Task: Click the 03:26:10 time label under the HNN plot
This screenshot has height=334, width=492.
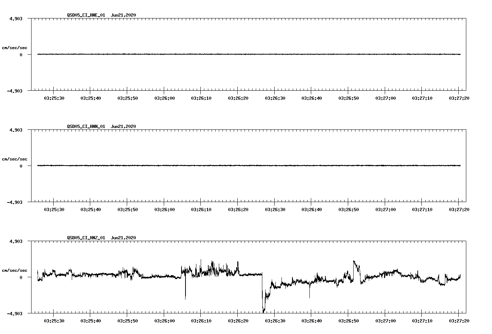Action: pos(201,209)
